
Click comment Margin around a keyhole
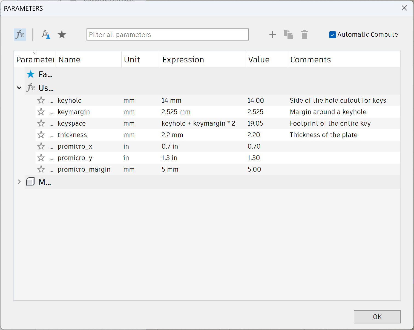[x=328, y=112]
